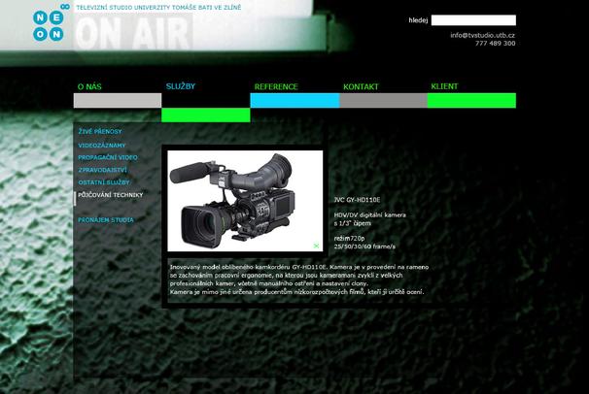Image resolution: width=589 pixels, height=394 pixels.
Task: Click the NEON logo
Action: tap(49, 23)
